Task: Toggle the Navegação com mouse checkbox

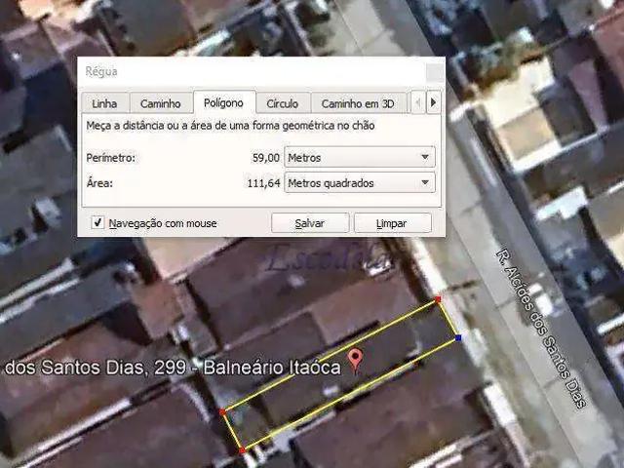Action: [97, 222]
